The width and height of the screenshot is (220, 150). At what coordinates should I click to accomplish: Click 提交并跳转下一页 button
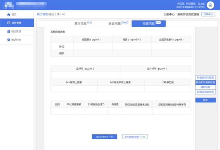pos(104,136)
